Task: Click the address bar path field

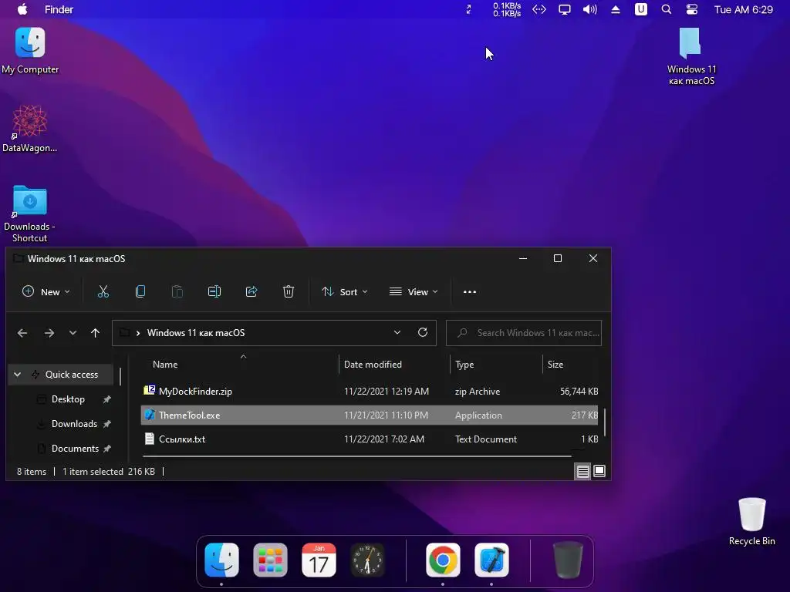Action: click(x=274, y=333)
